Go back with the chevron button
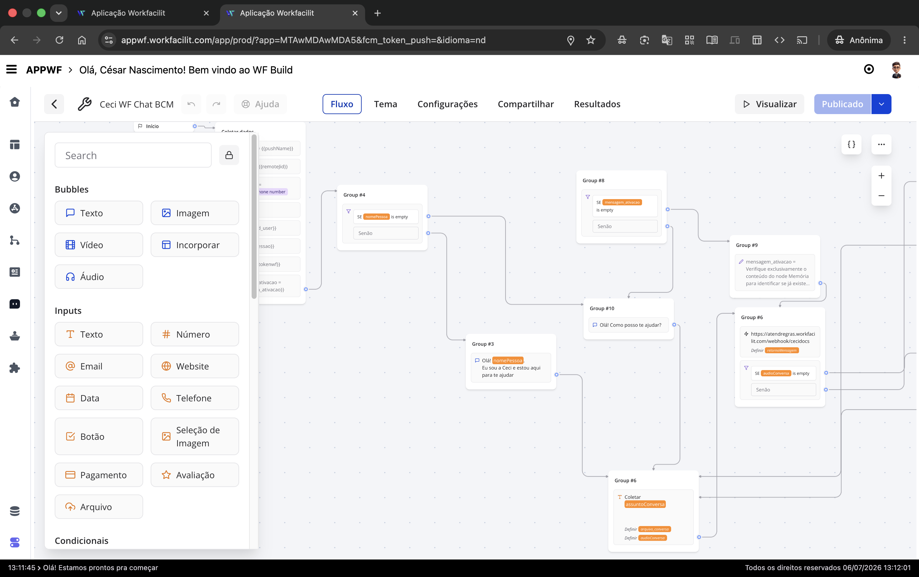Viewport: 919px width, 577px height. tap(54, 104)
